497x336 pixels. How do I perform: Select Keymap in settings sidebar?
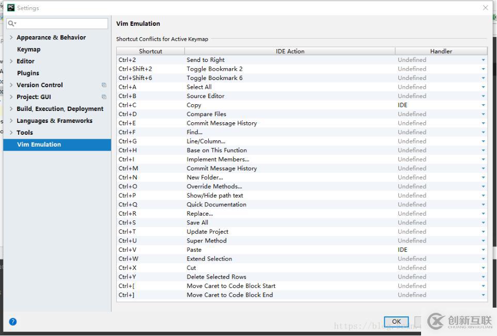pyautogui.click(x=28, y=50)
